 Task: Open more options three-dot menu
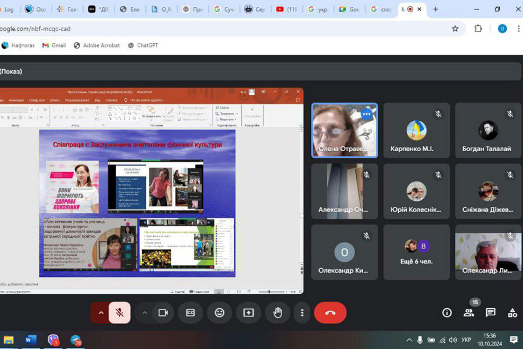302,313
